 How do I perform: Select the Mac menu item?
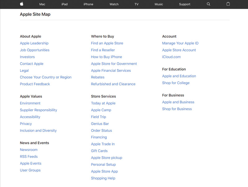(42, 4)
